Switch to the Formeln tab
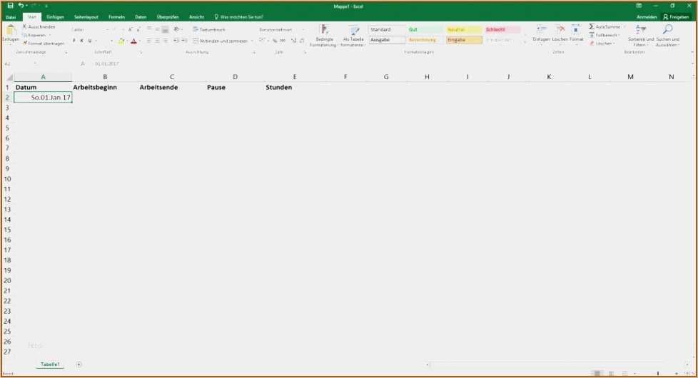Image resolution: width=698 pixels, height=378 pixels. pyautogui.click(x=116, y=17)
